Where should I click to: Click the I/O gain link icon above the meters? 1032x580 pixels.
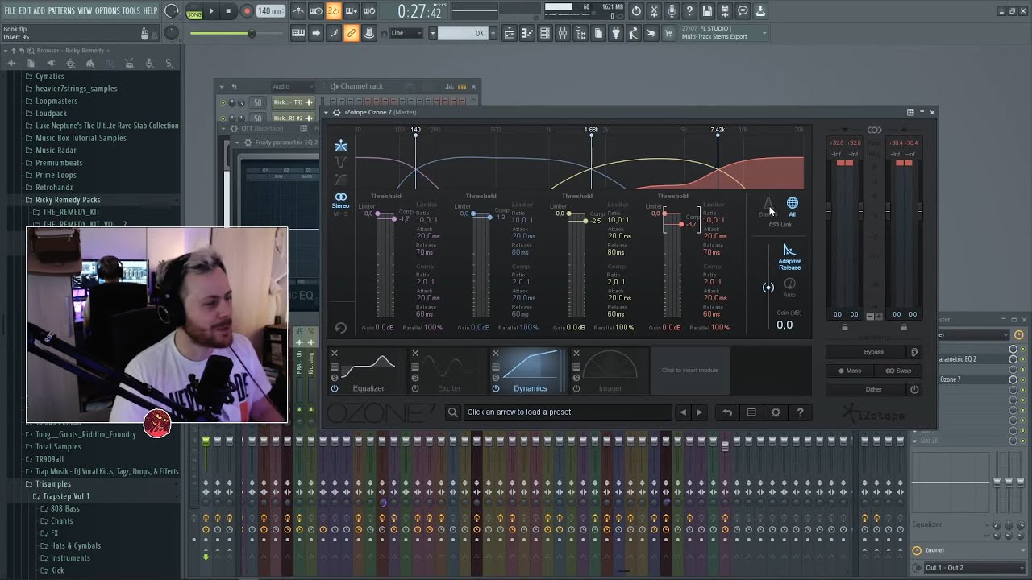tap(874, 130)
